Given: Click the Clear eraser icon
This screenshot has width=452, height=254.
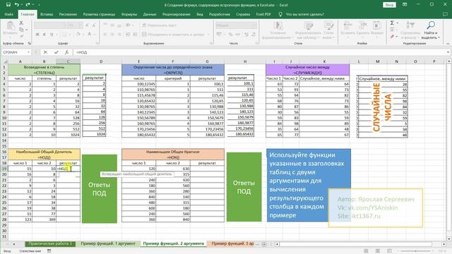Looking at the screenshot, I should [x=392, y=37].
